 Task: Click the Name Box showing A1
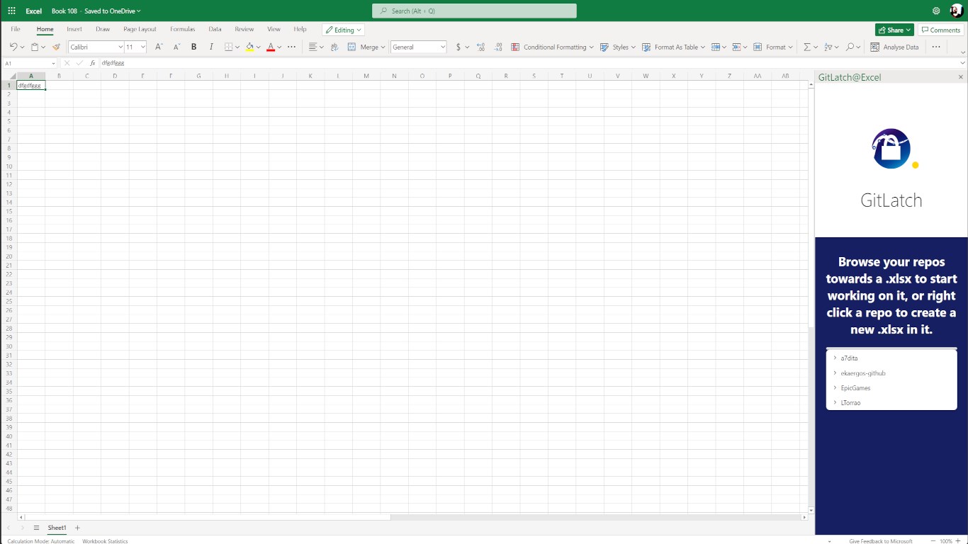click(30, 63)
